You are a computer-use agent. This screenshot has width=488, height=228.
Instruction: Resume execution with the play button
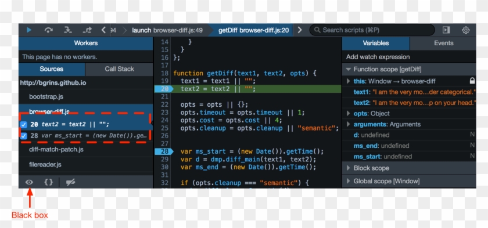pyautogui.click(x=28, y=30)
